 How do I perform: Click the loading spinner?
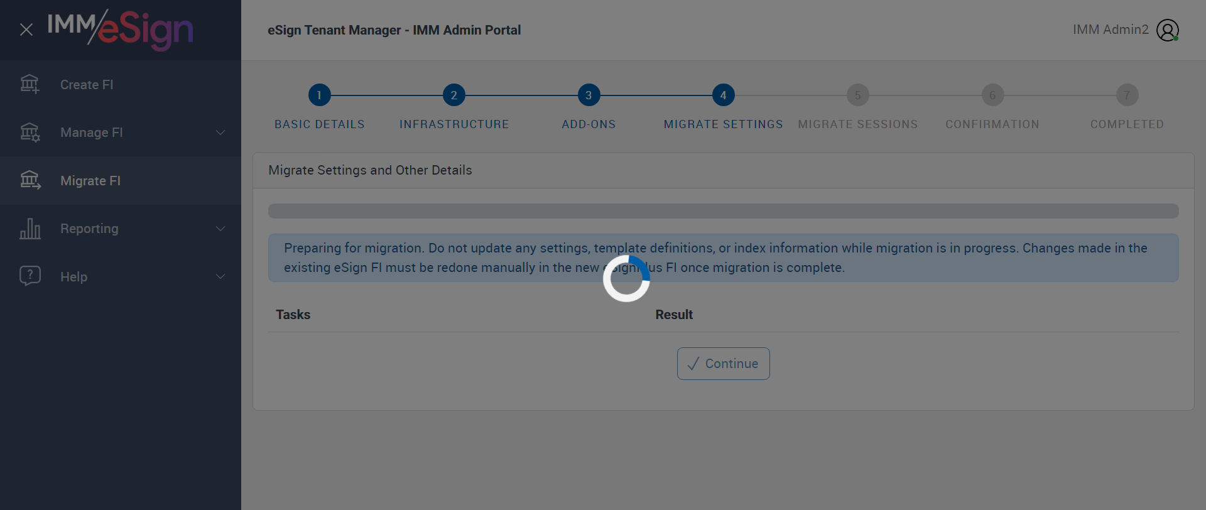[626, 278]
